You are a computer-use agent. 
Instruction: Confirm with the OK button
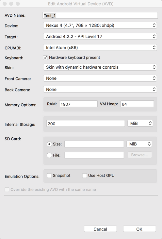[x=139, y=229]
